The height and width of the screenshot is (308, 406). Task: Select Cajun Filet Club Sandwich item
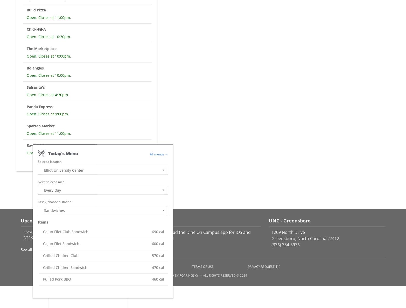(x=66, y=232)
